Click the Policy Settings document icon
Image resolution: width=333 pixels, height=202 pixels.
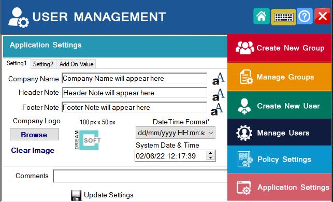[245, 160]
